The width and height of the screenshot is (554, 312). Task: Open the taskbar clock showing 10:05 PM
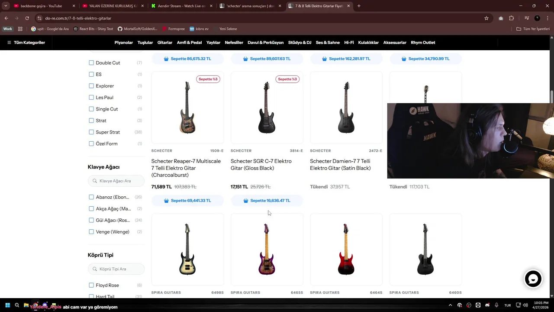coord(541,305)
